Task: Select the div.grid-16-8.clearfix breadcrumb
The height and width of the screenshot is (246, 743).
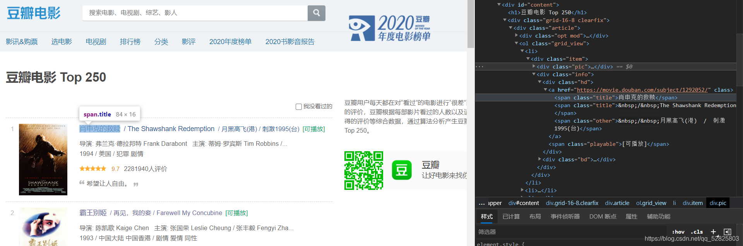Action: pos(572,203)
